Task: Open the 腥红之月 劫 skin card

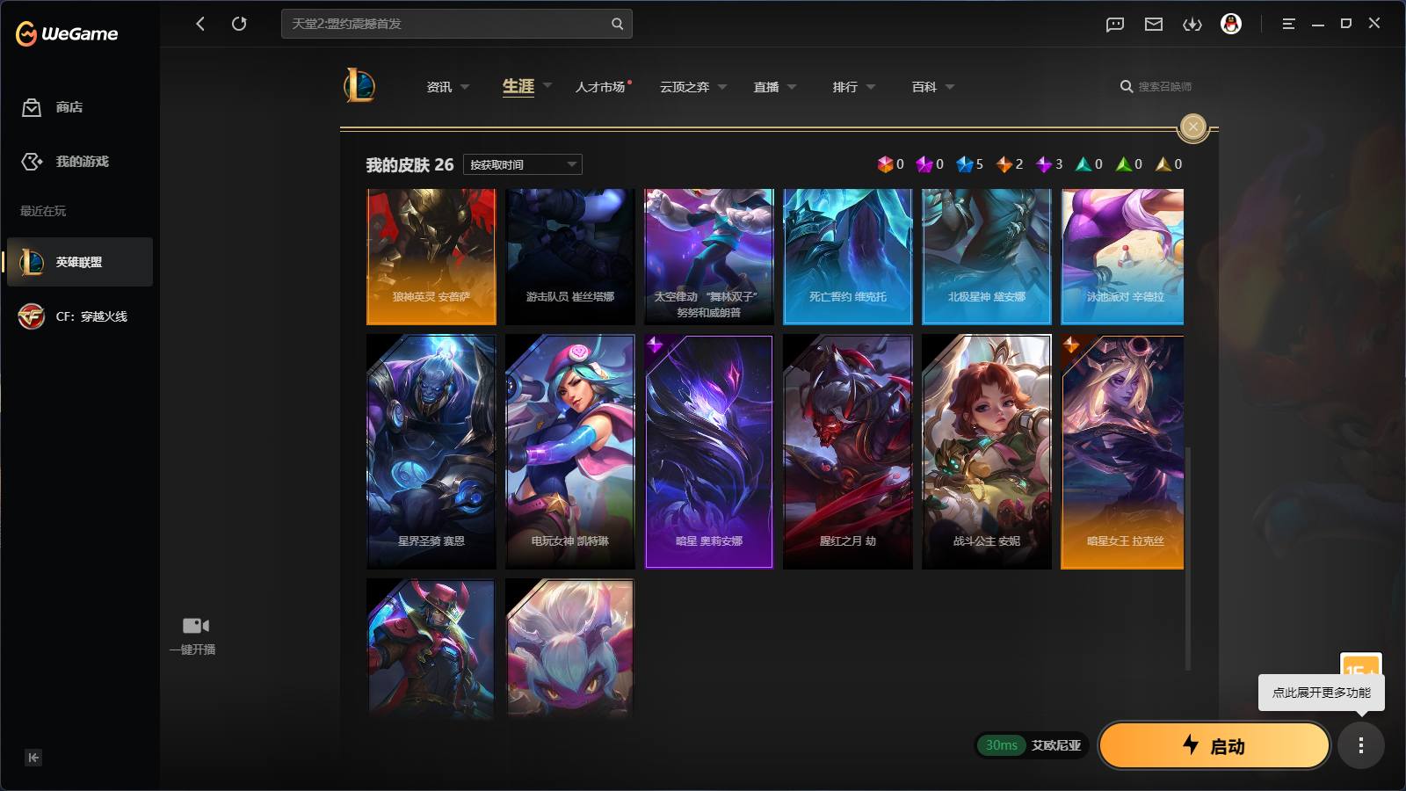Action: pos(848,452)
